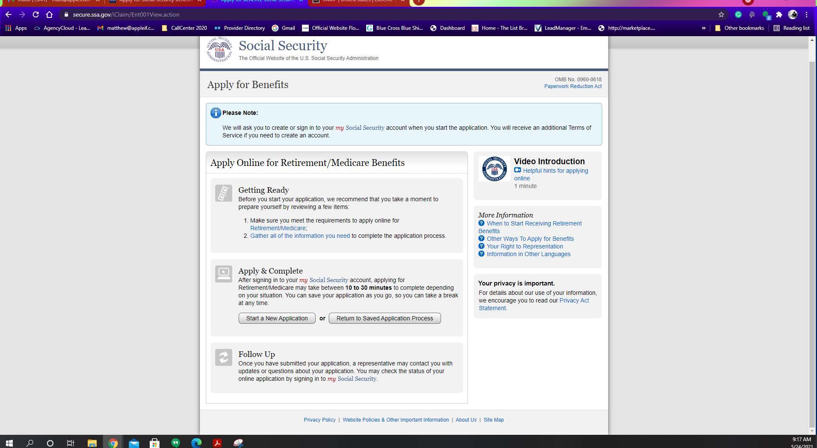Open the Apps bookmarks shortcut
Image resolution: width=817 pixels, height=448 pixels.
pos(16,28)
